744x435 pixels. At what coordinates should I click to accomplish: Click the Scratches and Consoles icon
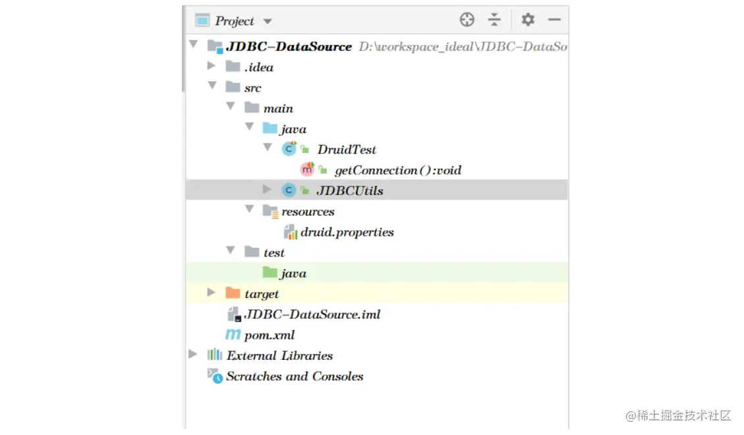coord(215,376)
